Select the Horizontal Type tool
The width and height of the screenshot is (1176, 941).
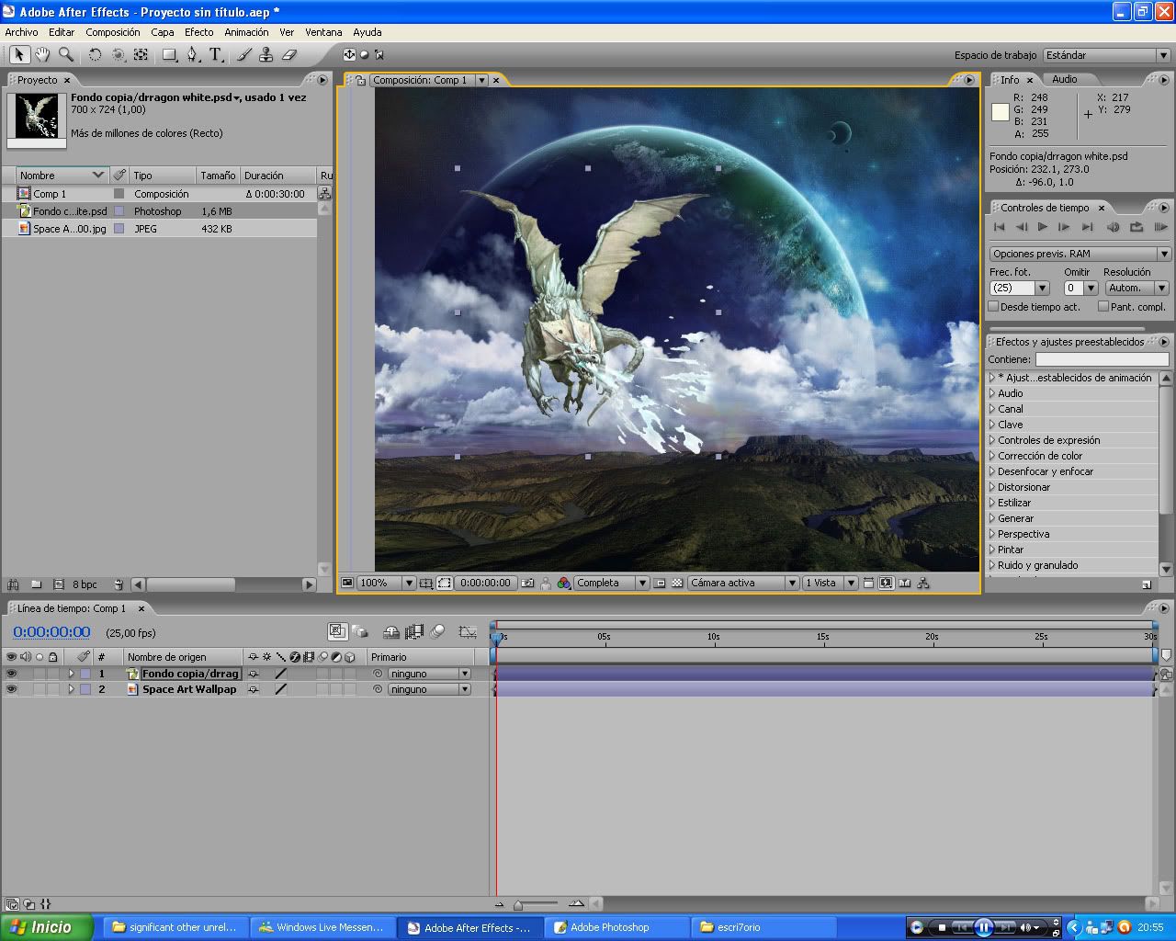coord(216,55)
